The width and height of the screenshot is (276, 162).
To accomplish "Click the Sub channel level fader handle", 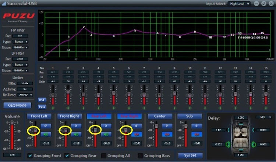I will [186, 126].
